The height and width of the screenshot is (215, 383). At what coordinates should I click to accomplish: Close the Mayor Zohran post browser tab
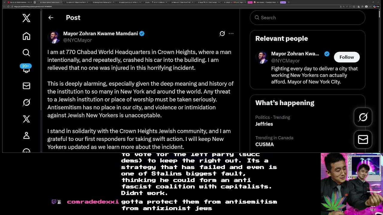61,2
